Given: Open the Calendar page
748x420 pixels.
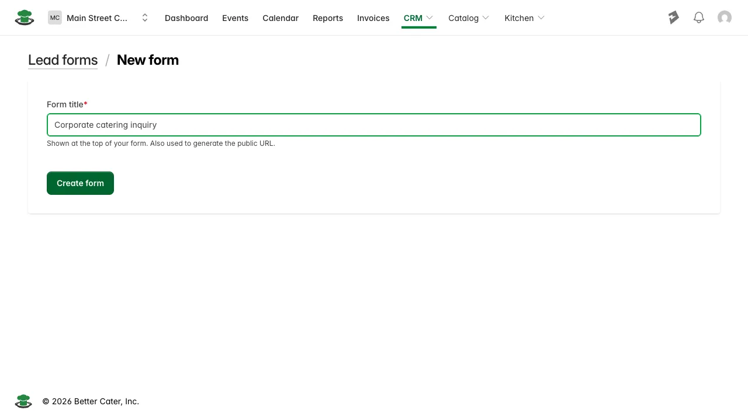Looking at the screenshot, I should point(280,18).
